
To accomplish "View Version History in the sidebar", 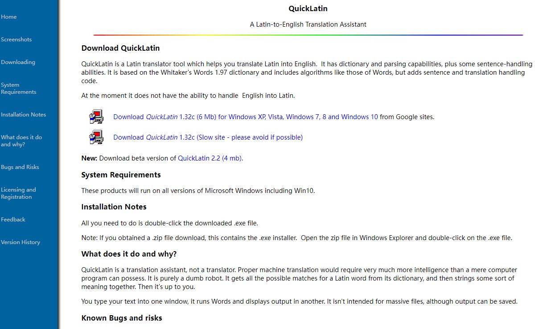I will coord(21,242).
